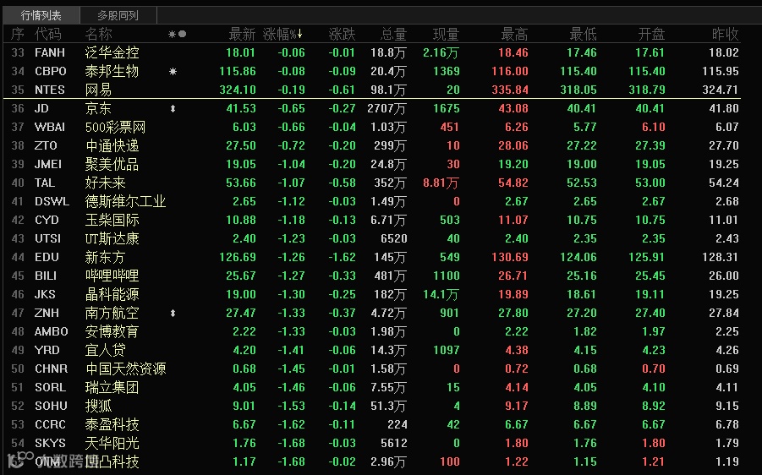Image resolution: width=762 pixels, height=475 pixels.
Task: Select stock code AMBO
Action: pos(51,331)
